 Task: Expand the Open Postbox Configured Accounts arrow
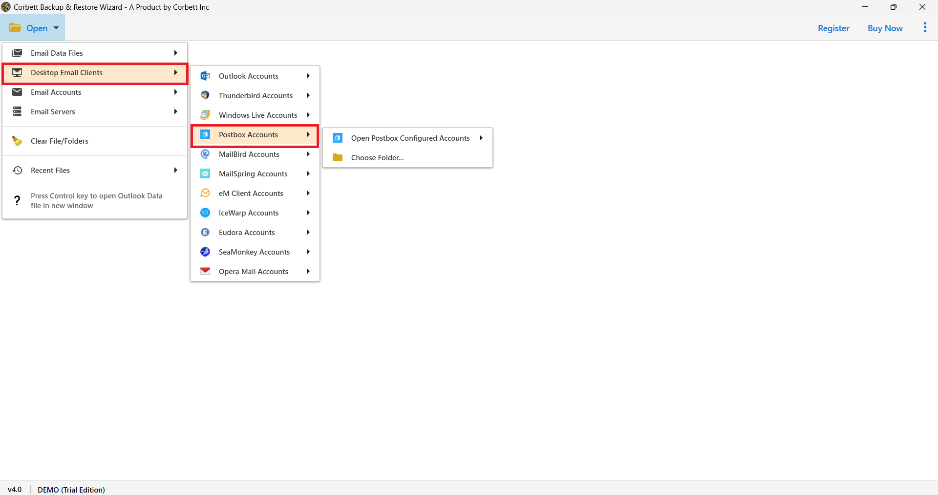click(481, 138)
